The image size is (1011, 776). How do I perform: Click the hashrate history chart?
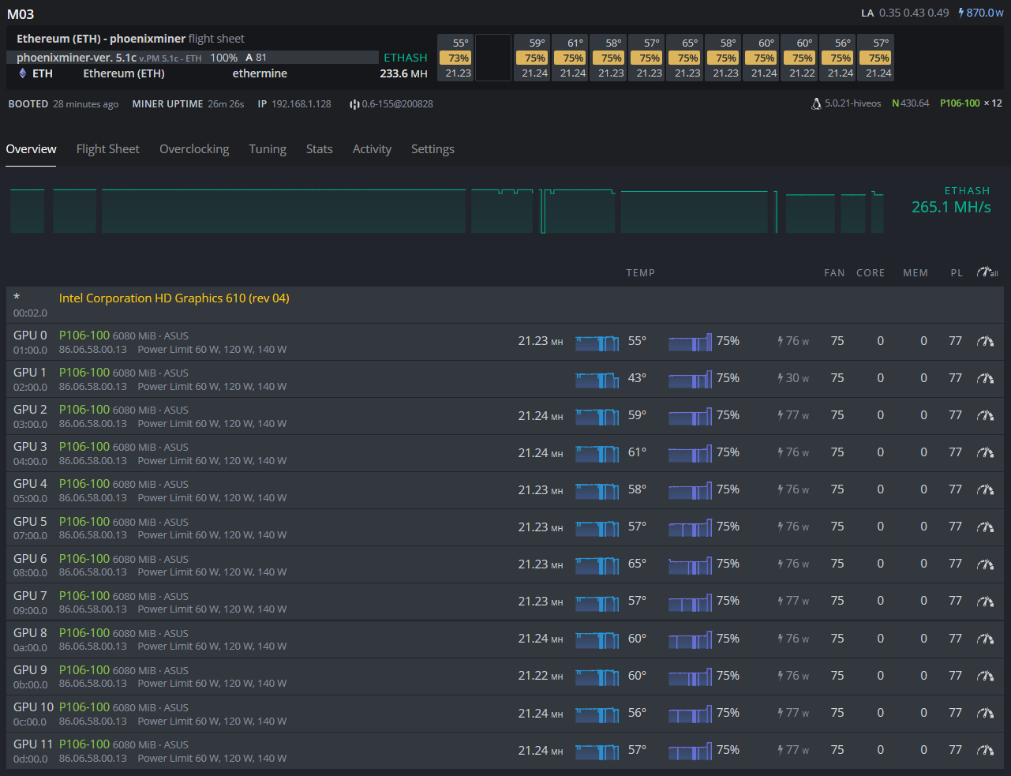pyautogui.click(x=447, y=211)
